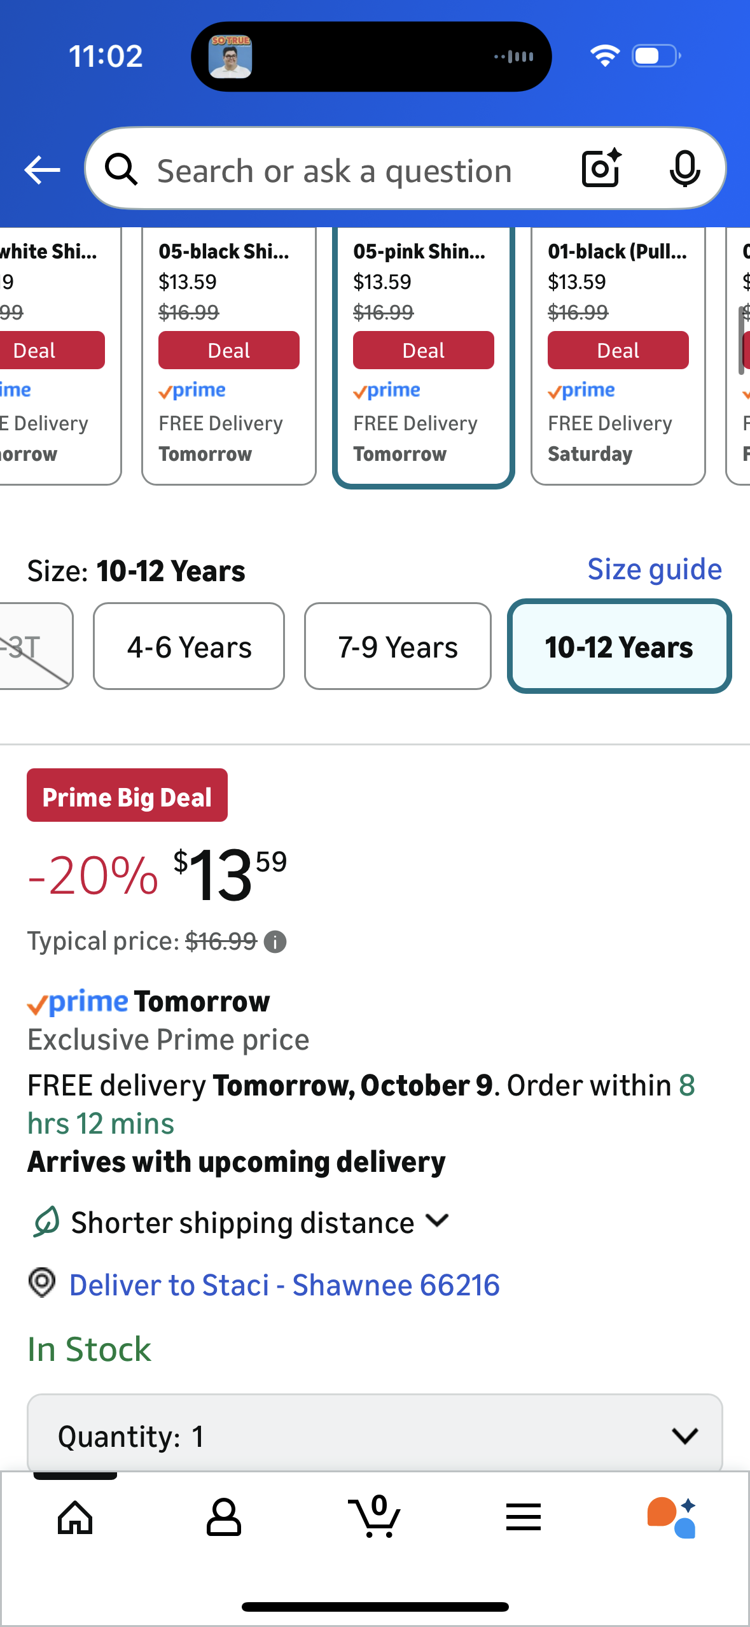Open the hamburger menu icon
This screenshot has width=750, height=1627.
pyautogui.click(x=524, y=1518)
